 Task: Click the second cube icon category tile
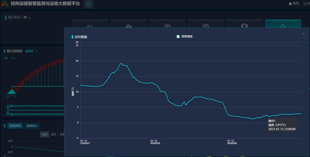206,25
